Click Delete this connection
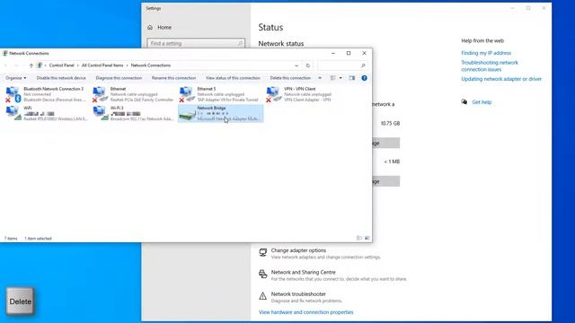Viewport: 575px width, 323px height. coord(290,78)
